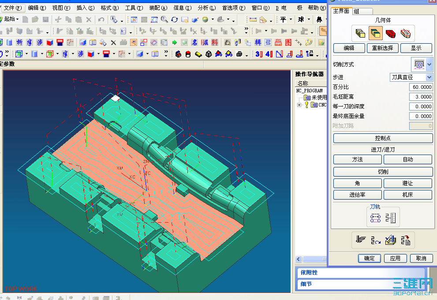This screenshot has height=300, width=437.
Task: Click the Information icon in the top toolbar
Action: 114,19
